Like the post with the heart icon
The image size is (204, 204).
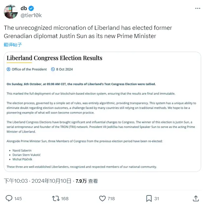point(102,198)
